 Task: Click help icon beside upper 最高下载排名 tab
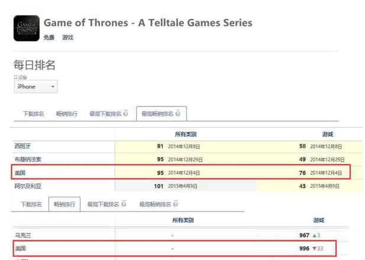pyautogui.click(x=125, y=114)
